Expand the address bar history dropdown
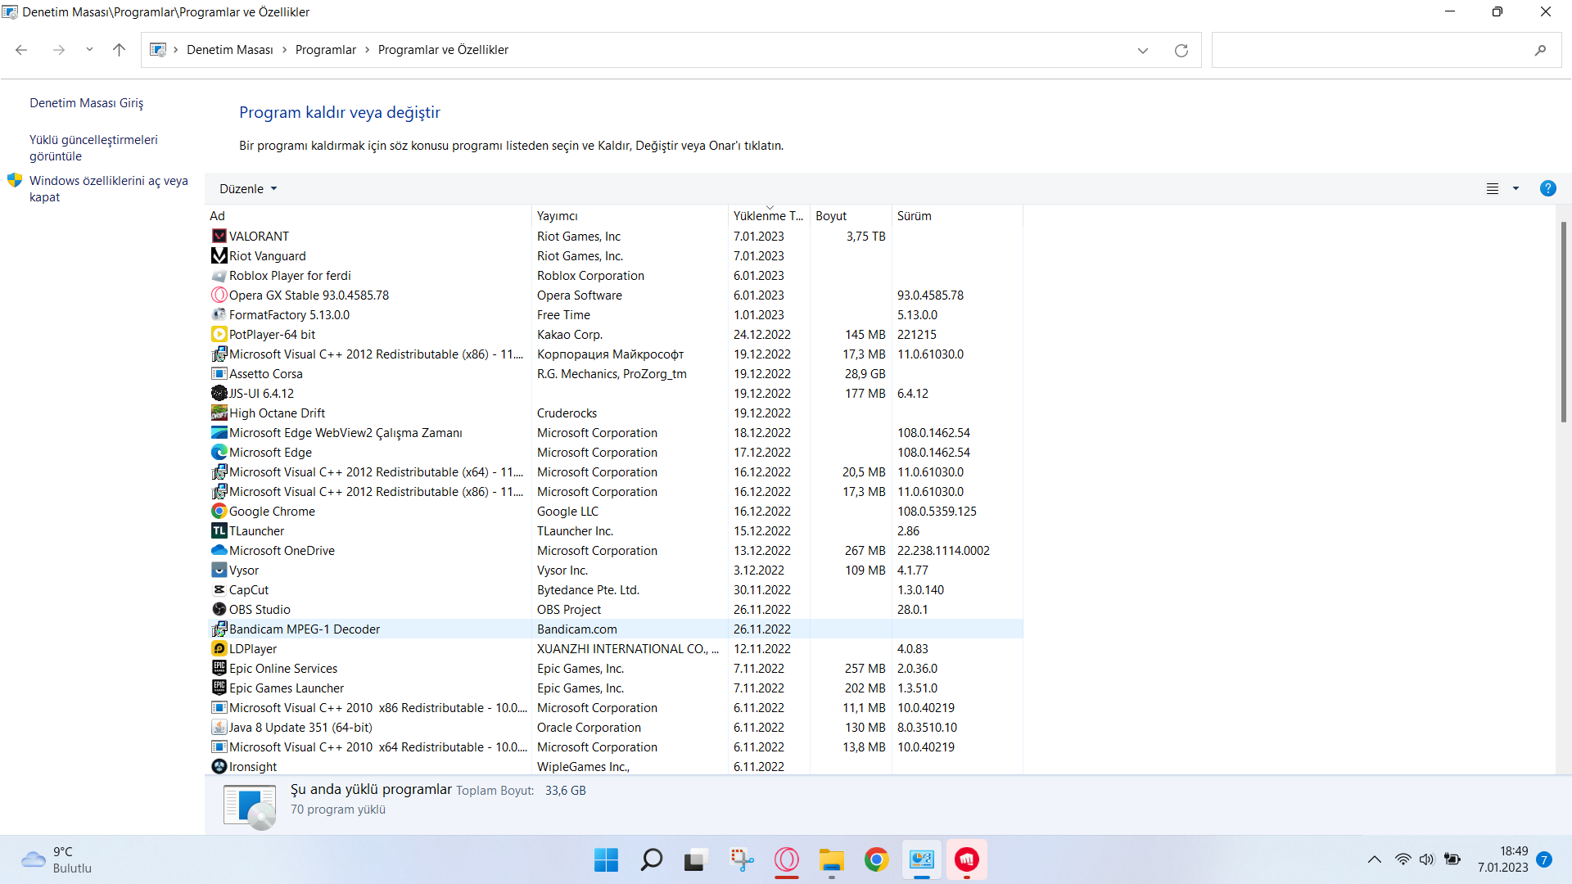Screen dimensions: 1572x884 pos(1142,51)
